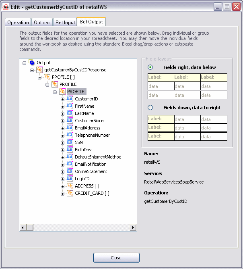The width and height of the screenshot is (243, 269).
Task: Select the OnlineStatement tree item
Action: tap(91, 171)
